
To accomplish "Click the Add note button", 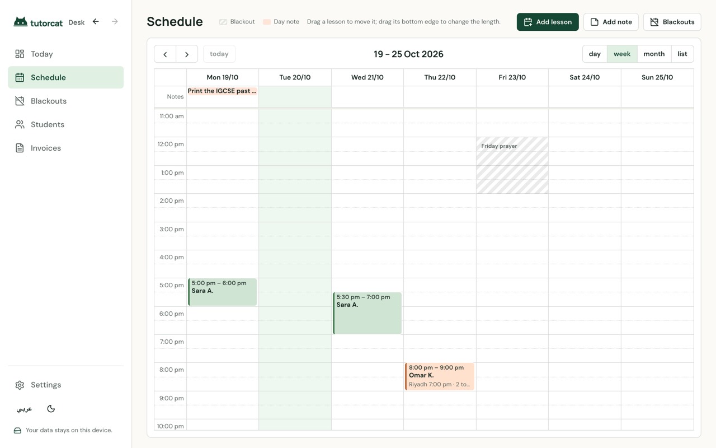I will pos(611,22).
